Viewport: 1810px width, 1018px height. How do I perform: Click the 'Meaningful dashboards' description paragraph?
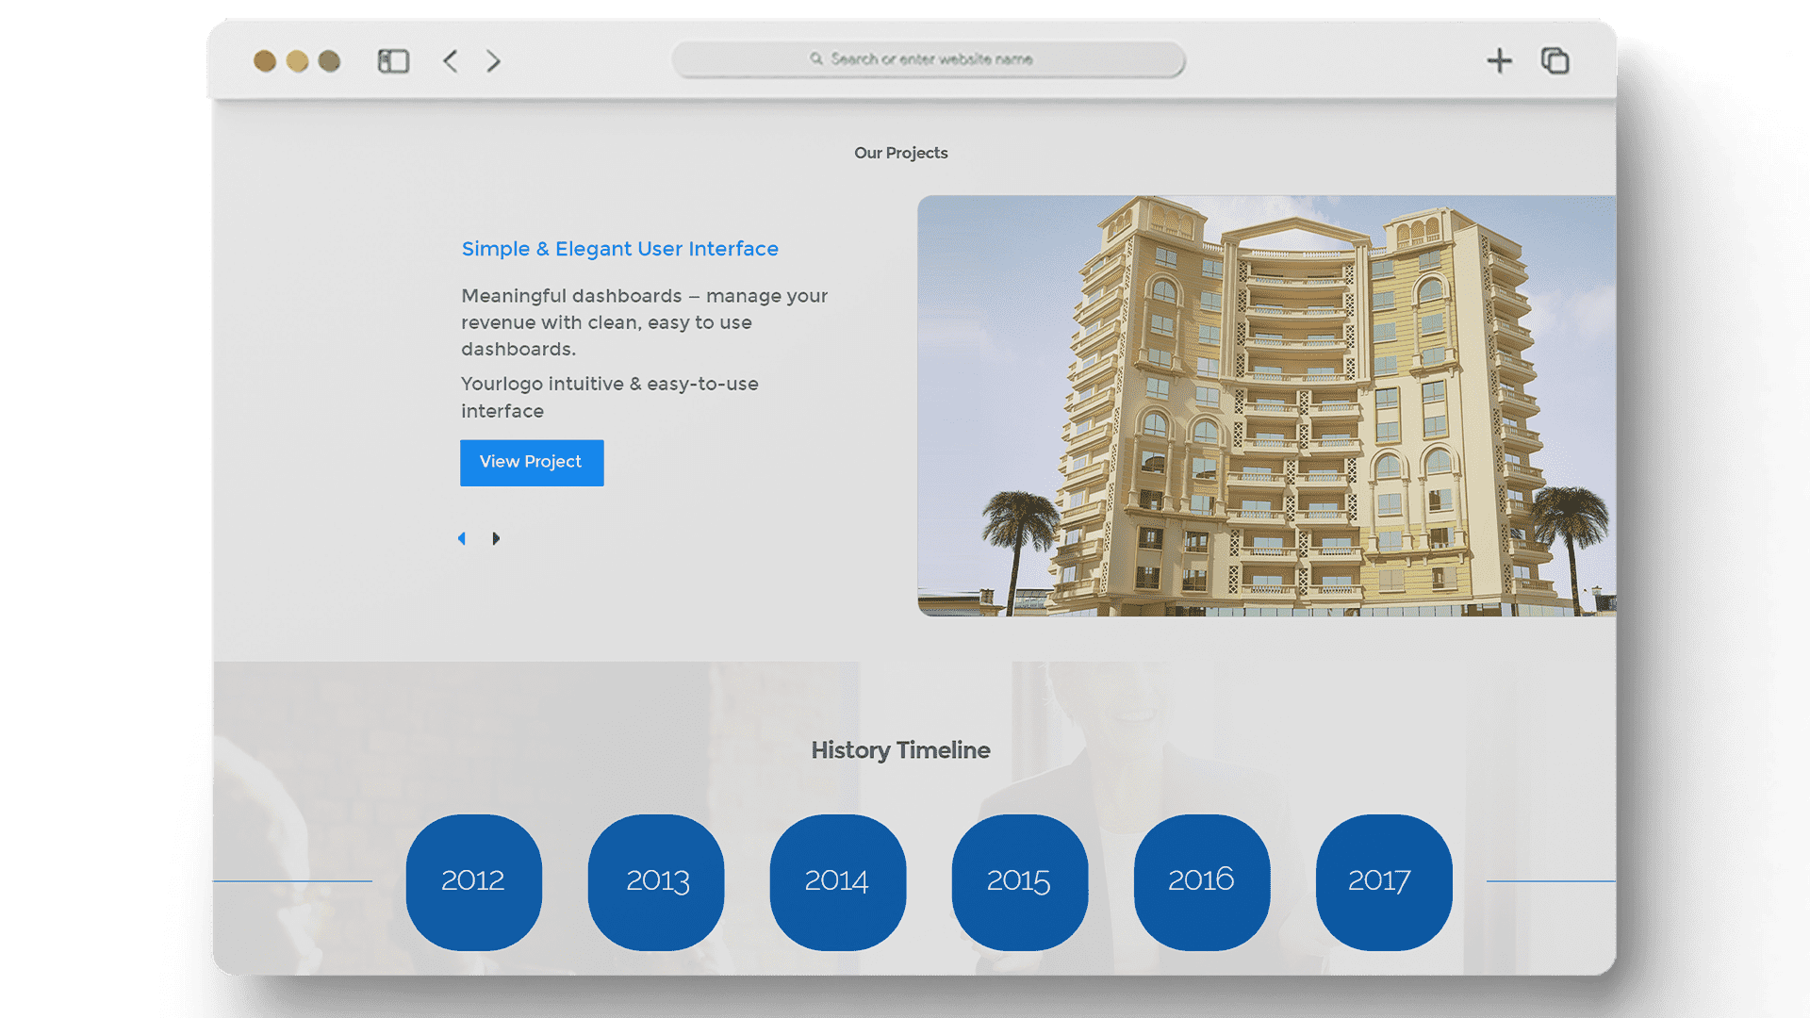pos(645,322)
